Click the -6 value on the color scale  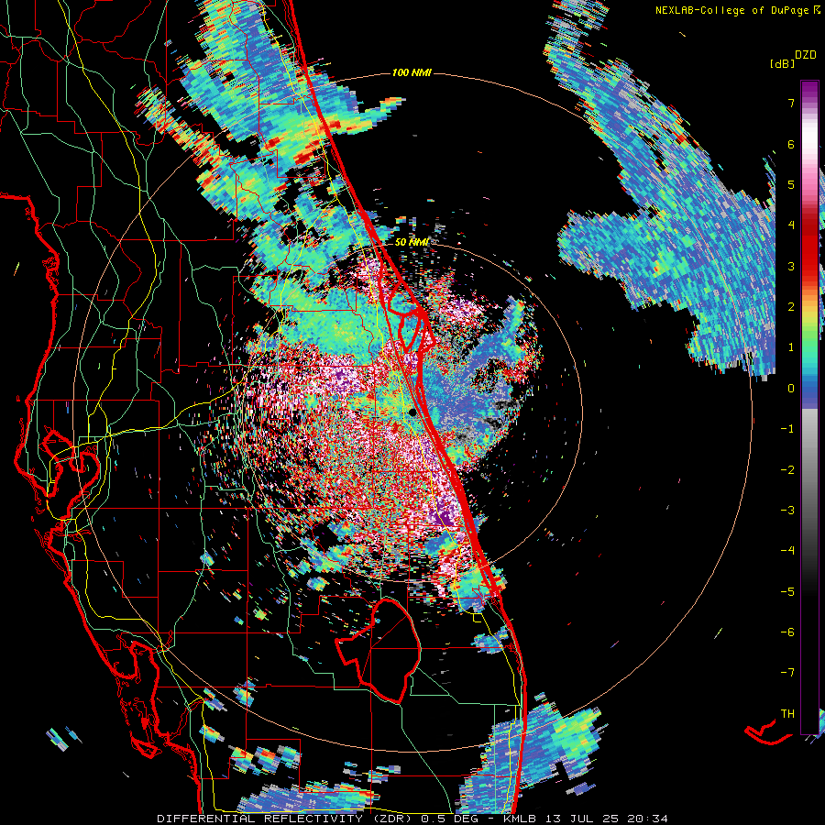point(787,632)
